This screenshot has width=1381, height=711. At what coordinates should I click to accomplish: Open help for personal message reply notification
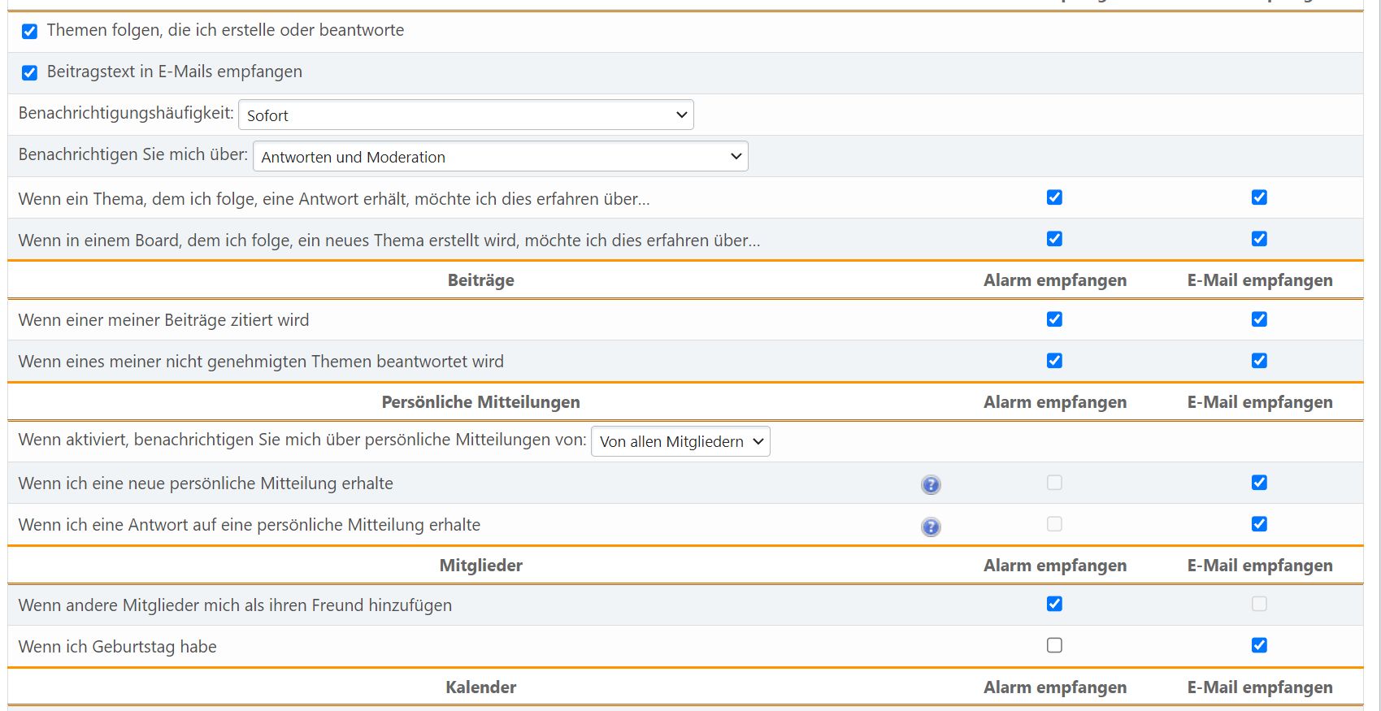click(x=931, y=527)
